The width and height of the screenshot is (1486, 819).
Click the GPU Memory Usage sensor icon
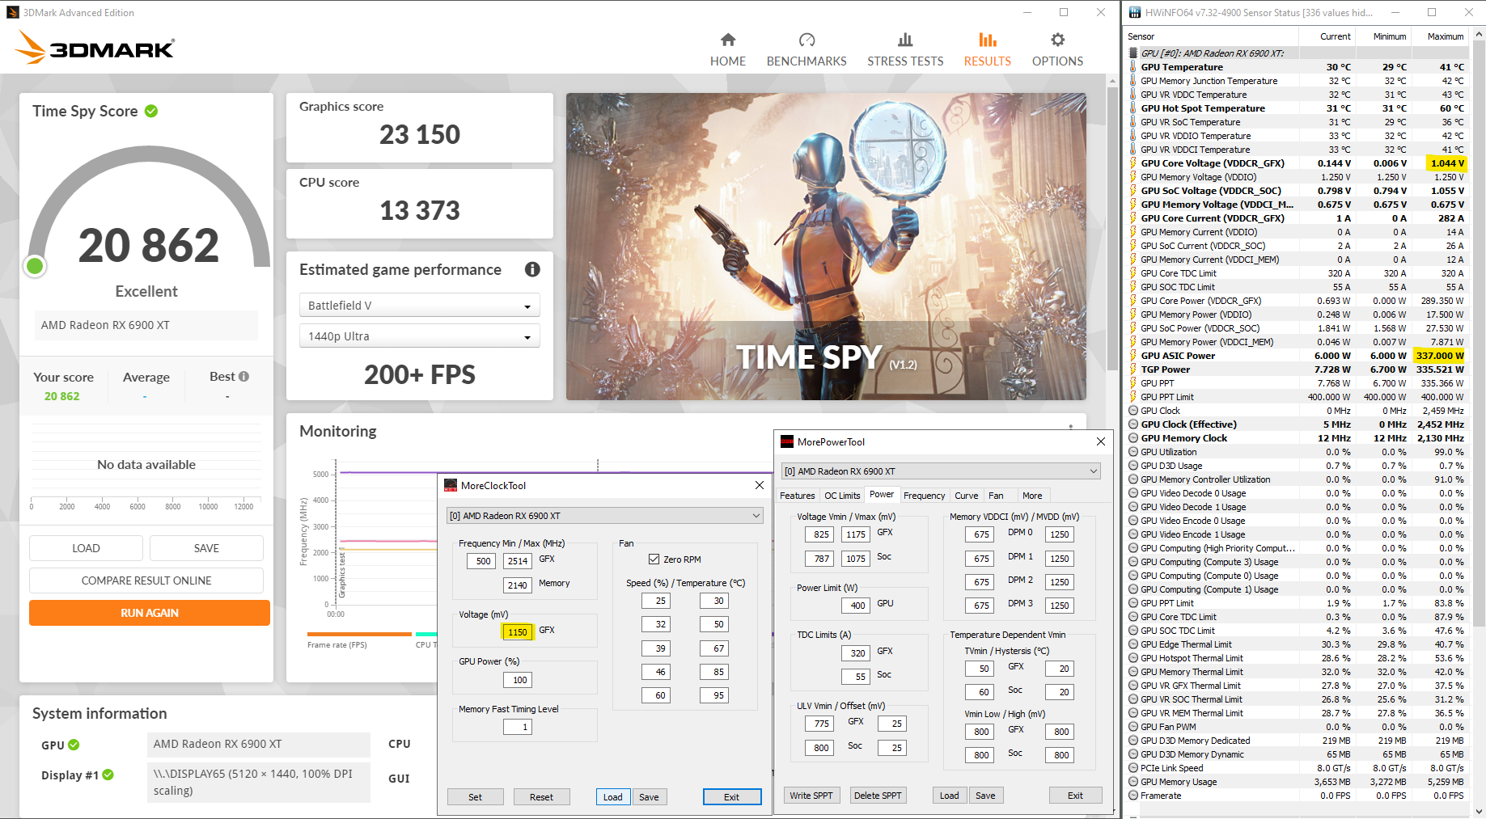(1133, 782)
